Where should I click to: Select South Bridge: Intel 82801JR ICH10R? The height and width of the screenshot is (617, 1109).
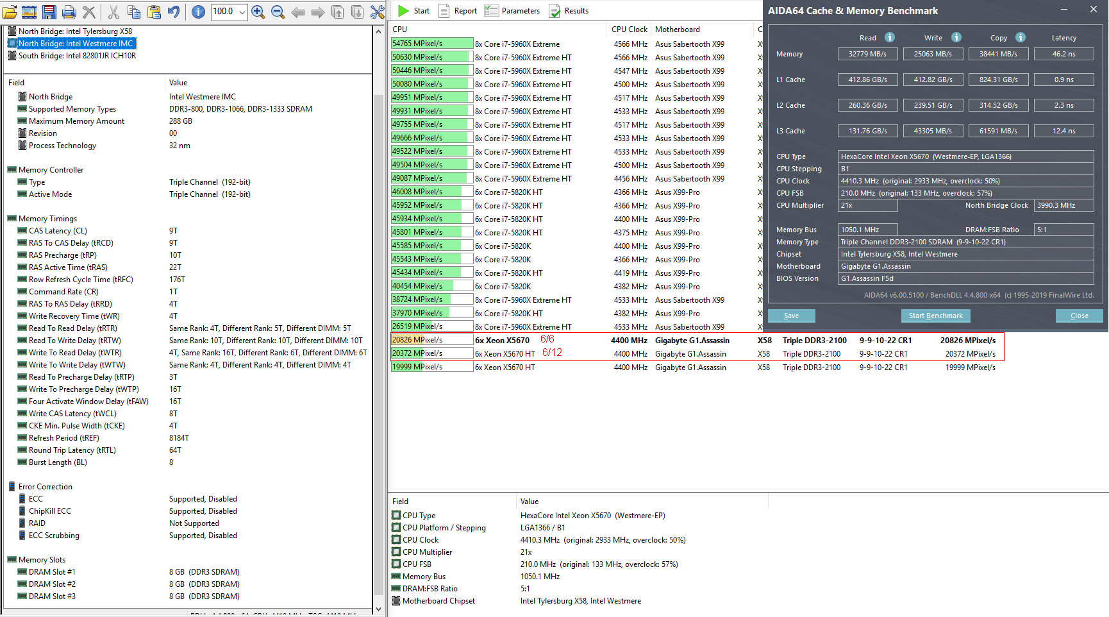coord(72,56)
